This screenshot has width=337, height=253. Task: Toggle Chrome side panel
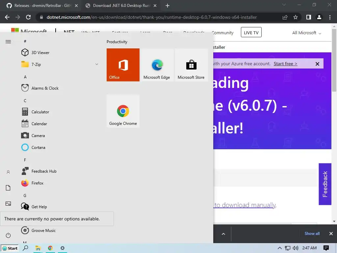pyautogui.click(x=309, y=17)
